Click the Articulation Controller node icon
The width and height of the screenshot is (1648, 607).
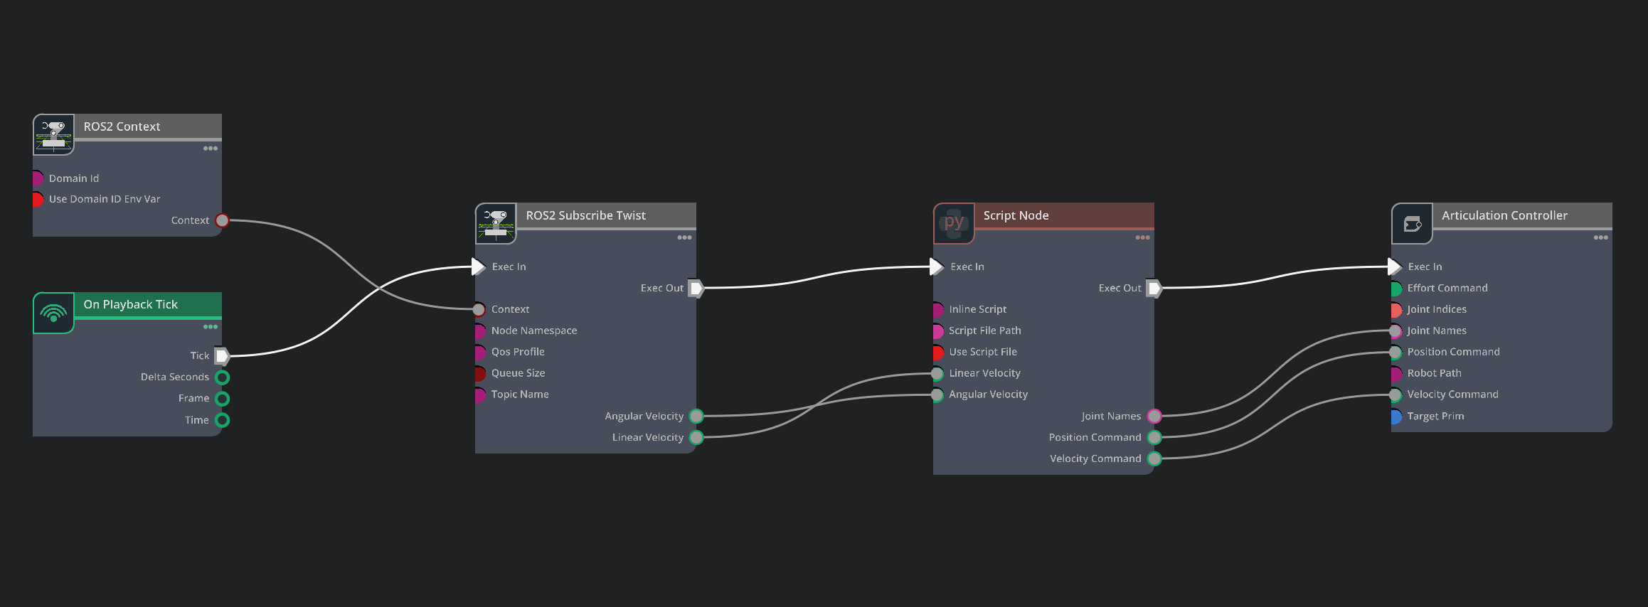[1412, 223]
